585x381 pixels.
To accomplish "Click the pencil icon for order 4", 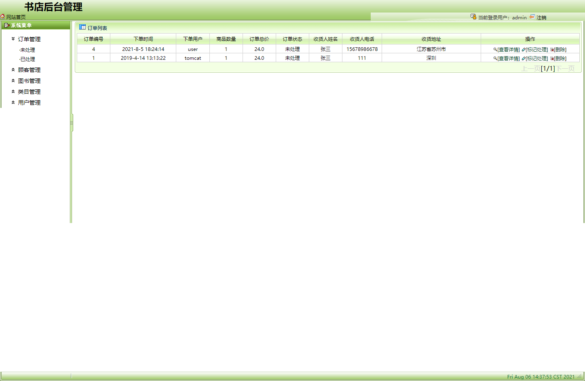I will point(524,50).
